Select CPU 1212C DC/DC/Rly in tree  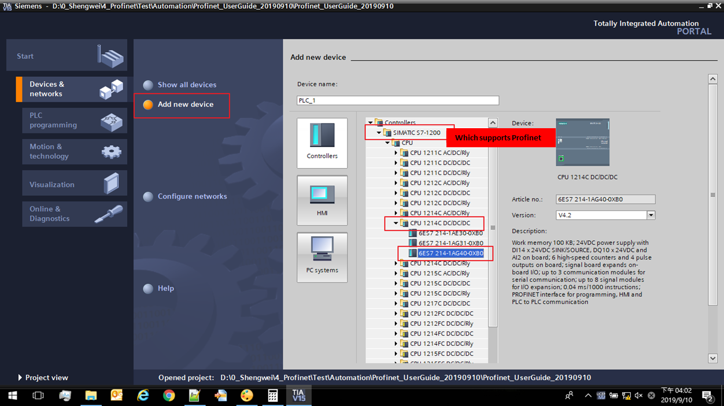(439, 203)
